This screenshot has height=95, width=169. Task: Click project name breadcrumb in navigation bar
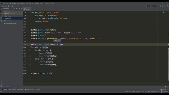point(4,6)
